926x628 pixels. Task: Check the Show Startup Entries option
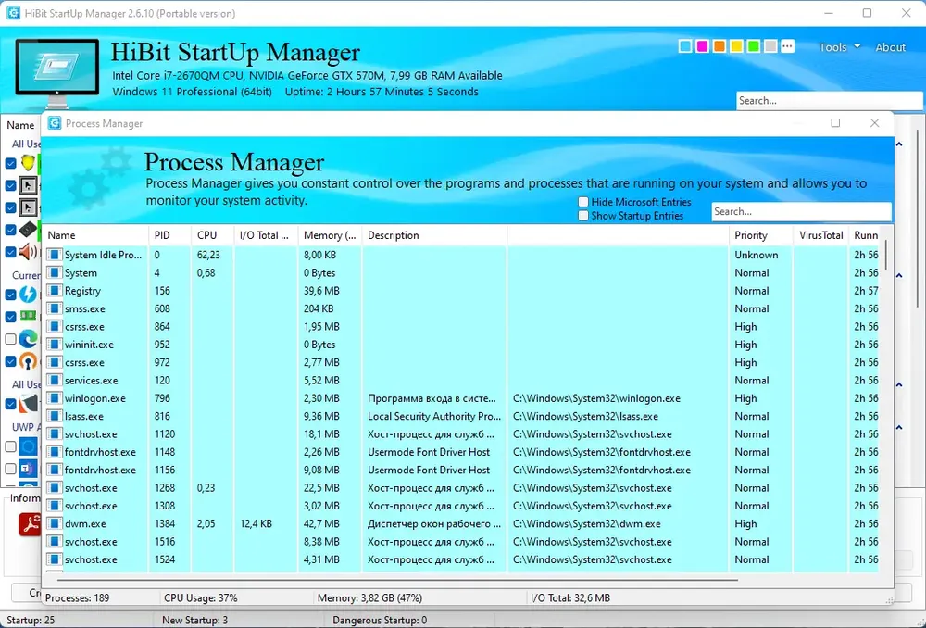point(583,216)
